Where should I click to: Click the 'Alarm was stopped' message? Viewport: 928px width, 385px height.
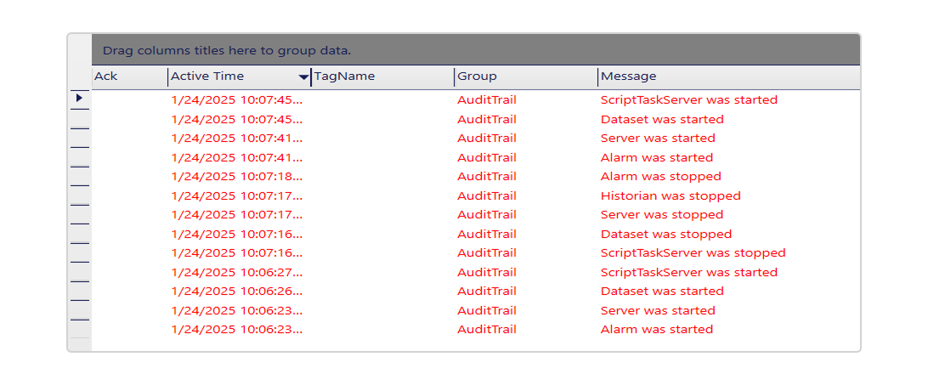[x=660, y=177]
